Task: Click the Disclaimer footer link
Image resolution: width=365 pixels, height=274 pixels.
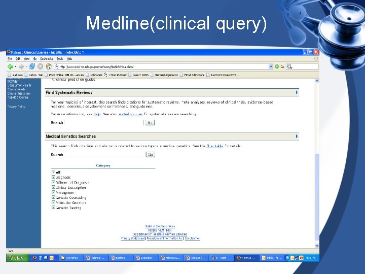Action: [x=192, y=238]
